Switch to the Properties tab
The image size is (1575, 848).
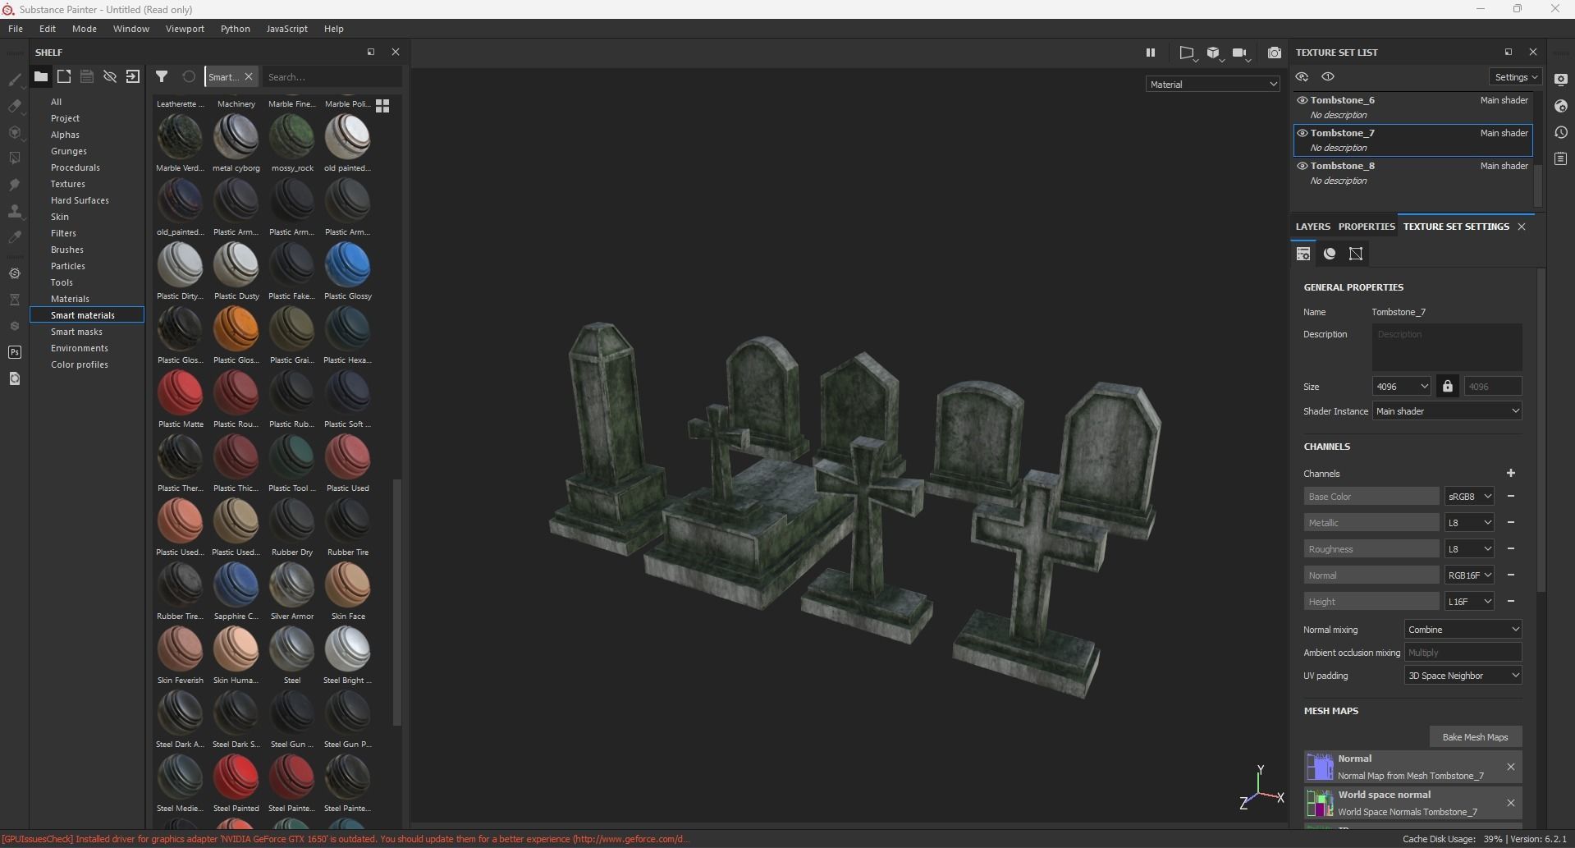click(1367, 227)
